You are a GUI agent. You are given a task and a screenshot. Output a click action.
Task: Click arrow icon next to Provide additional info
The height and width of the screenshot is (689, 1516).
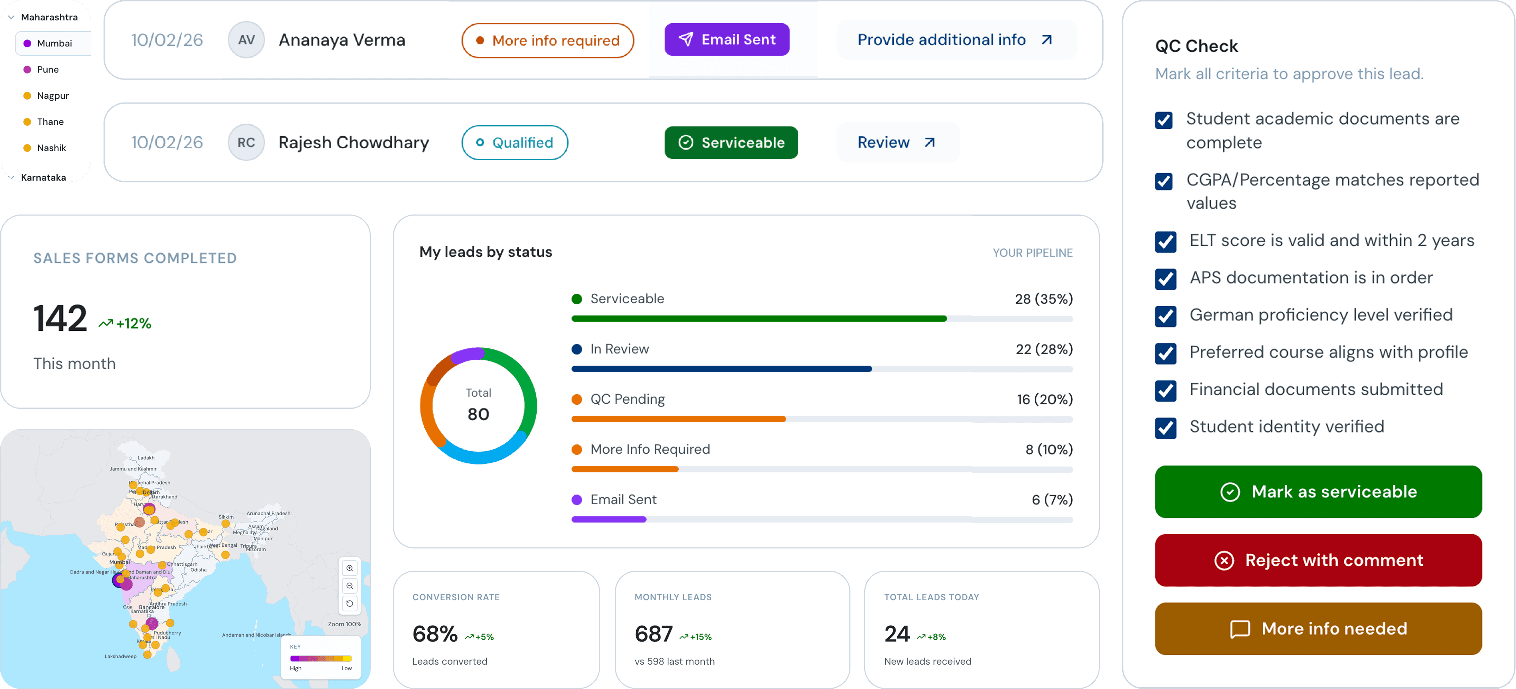point(1046,40)
